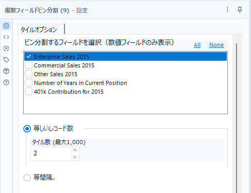Decrease tile count with down arrow
The image size is (251, 193).
pos(75,157)
